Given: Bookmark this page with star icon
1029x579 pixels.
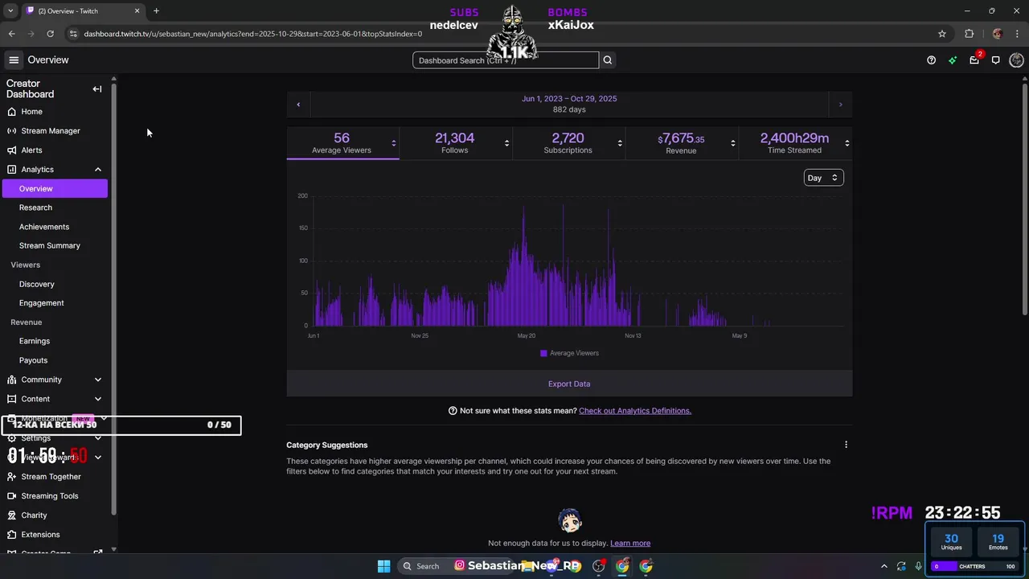Looking at the screenshot, I should [942, 34].
